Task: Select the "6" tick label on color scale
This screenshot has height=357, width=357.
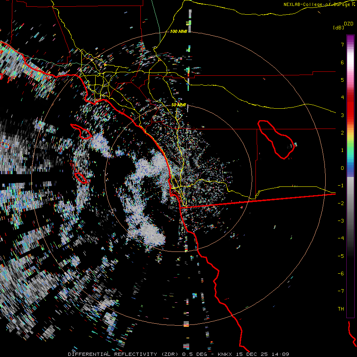Action: coord(342,62)
